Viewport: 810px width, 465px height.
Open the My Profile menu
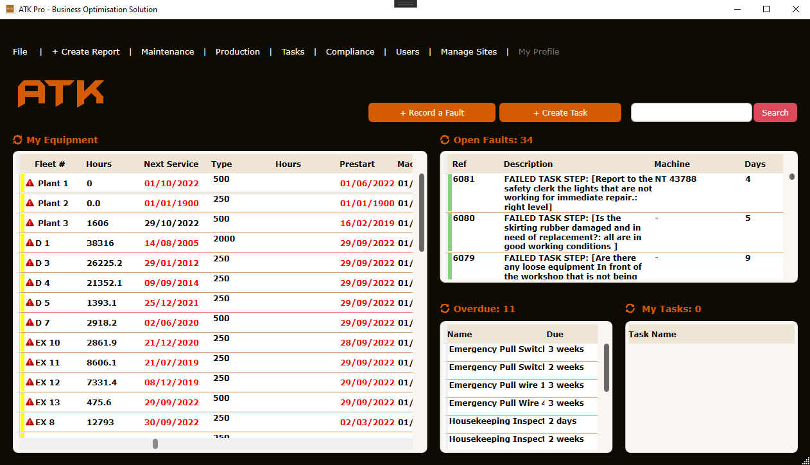(x=539, y=51)
